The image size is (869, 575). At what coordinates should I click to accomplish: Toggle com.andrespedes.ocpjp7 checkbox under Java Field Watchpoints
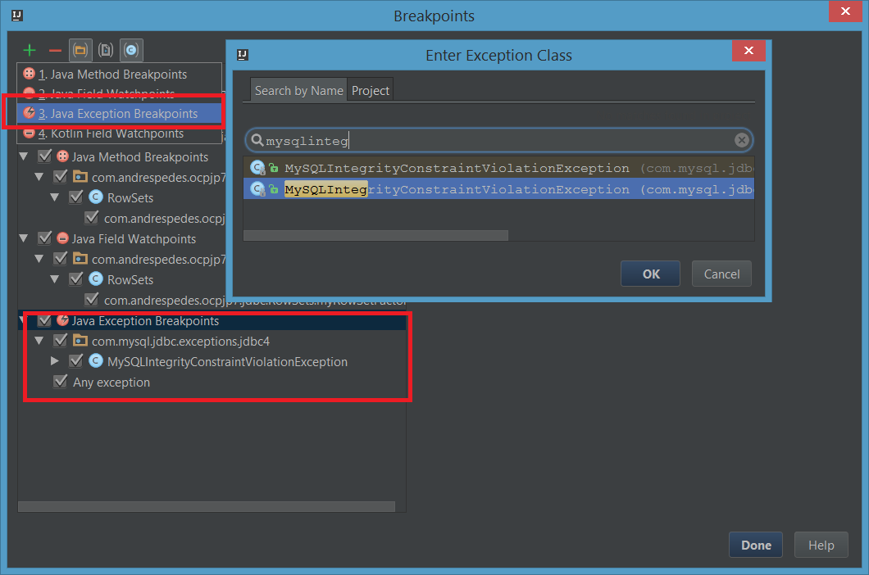[61, 258]
